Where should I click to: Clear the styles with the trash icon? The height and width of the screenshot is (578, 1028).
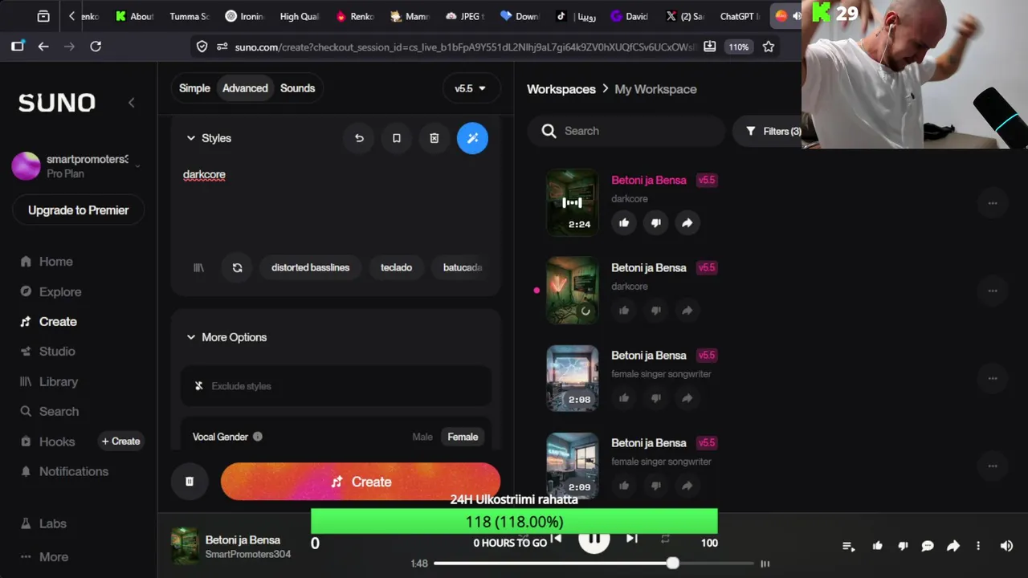click(x=434, y=138)
